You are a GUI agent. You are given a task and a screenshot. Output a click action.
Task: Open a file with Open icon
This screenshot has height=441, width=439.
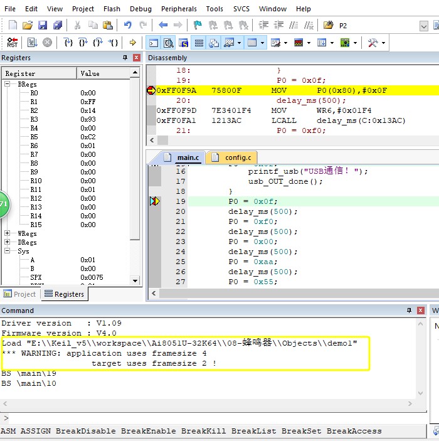point(28,25)
